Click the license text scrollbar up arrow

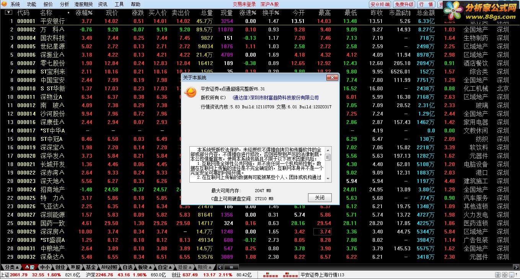tap(328, 150)
